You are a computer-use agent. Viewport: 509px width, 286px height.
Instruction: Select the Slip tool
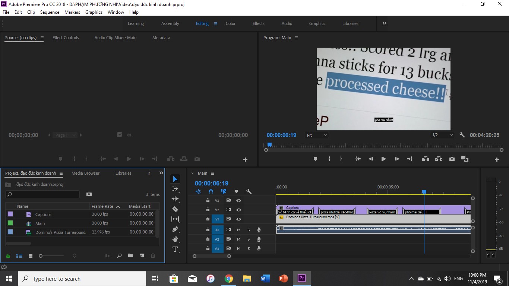click(175, 219)
